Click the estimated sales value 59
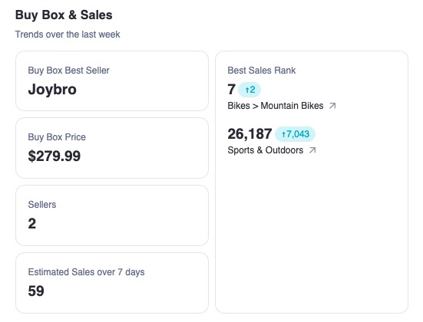423x322 pixels. (x=36, y=291)
